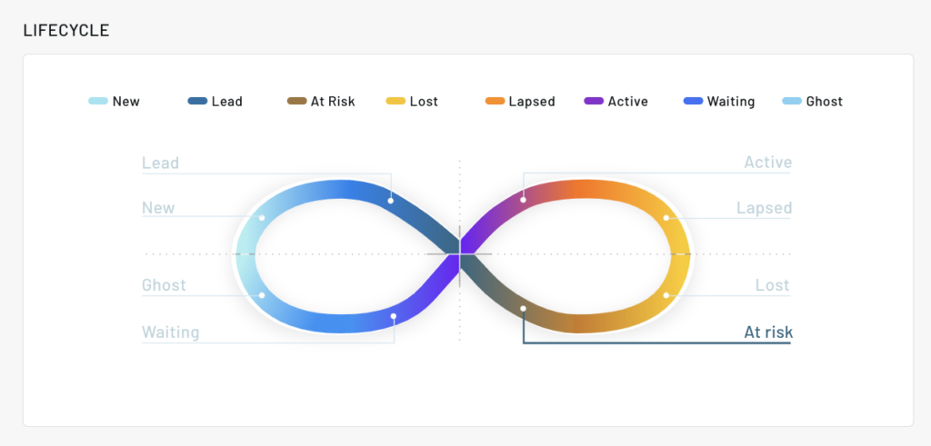Click the At risk marker dot on loop
The width and height of the screenshot is (931, 446).
(x=524, y=309)
